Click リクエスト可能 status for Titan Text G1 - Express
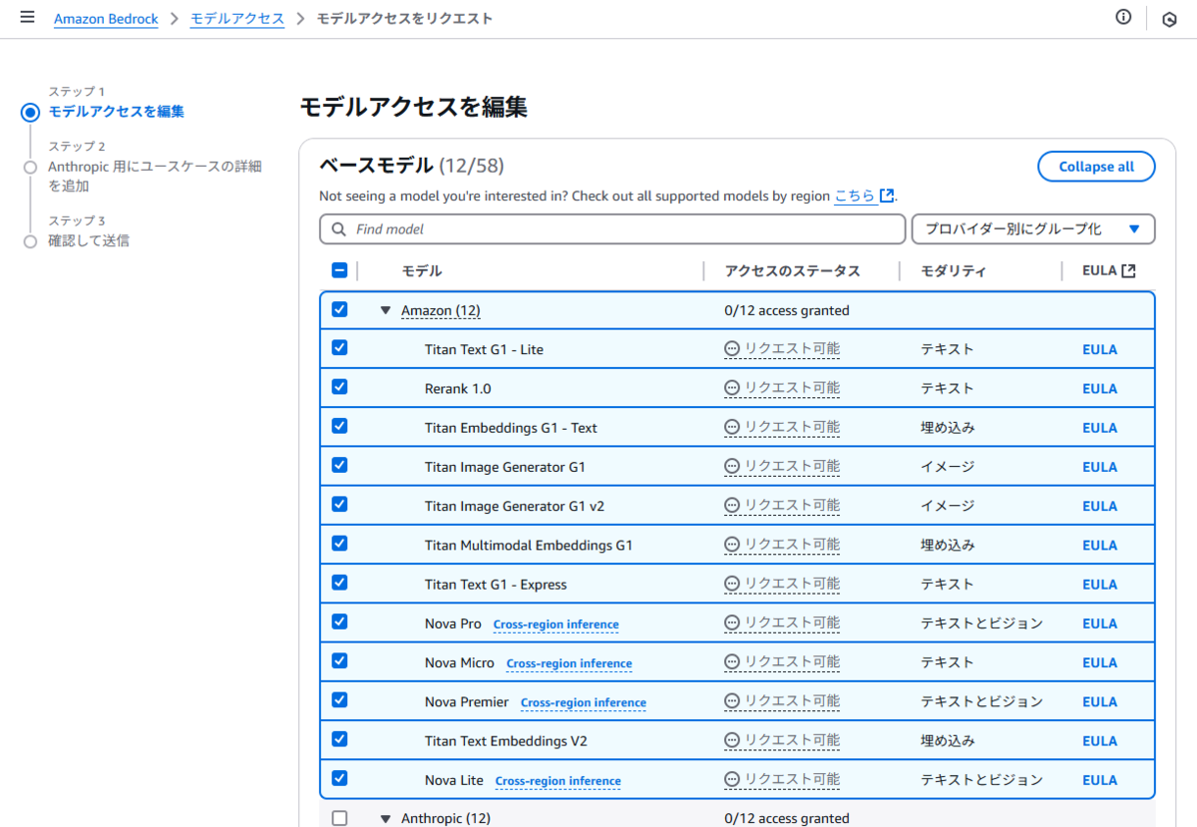 (x=792, y=584)
